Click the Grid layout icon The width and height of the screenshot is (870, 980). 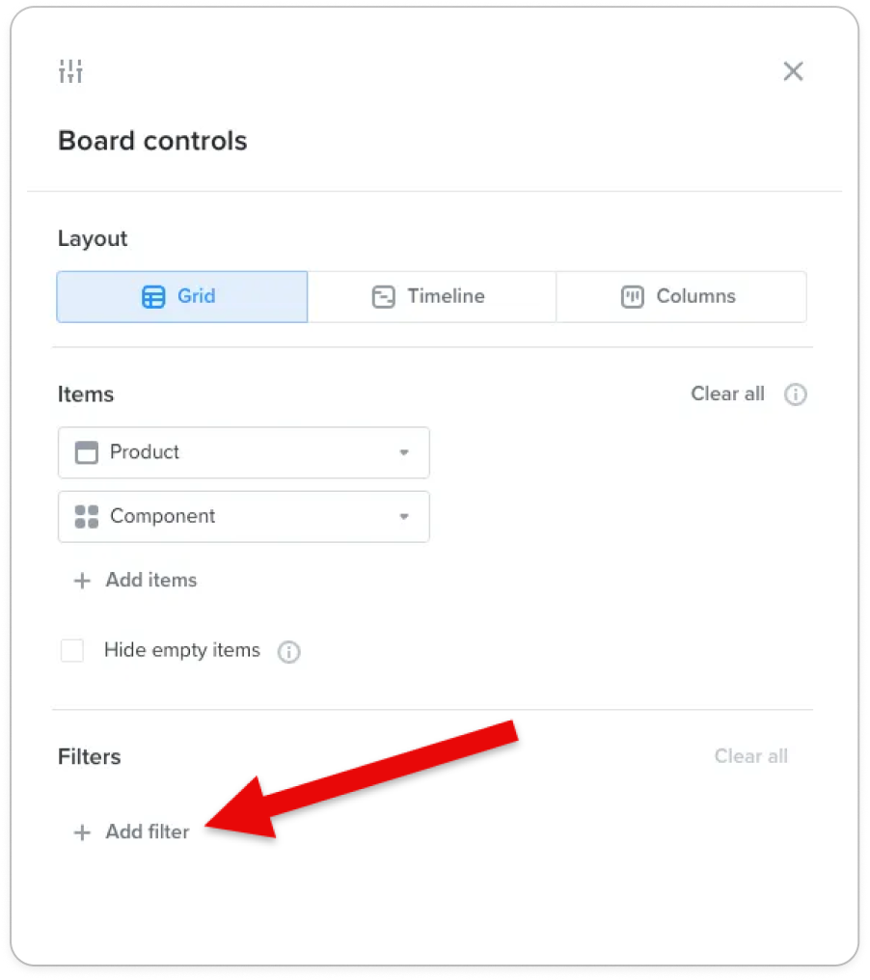click(153, 297)
